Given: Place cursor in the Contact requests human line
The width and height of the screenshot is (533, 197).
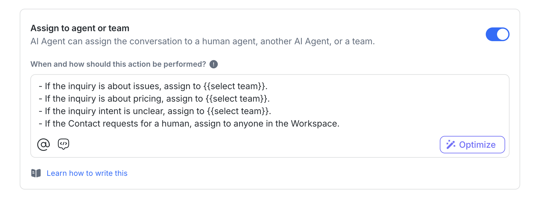Looking at the screenshot, I should (188, 124).
